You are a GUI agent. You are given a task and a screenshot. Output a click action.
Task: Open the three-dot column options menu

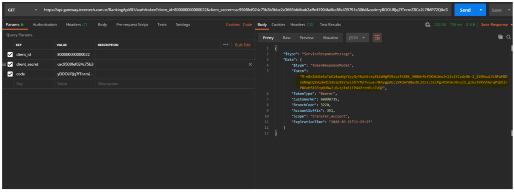coord(226,45)
